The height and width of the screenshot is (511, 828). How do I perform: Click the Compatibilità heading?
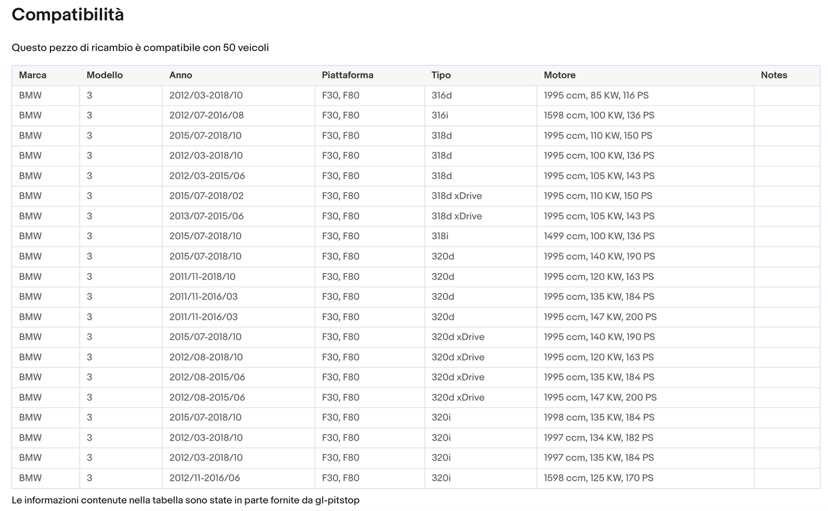[68, 14]
